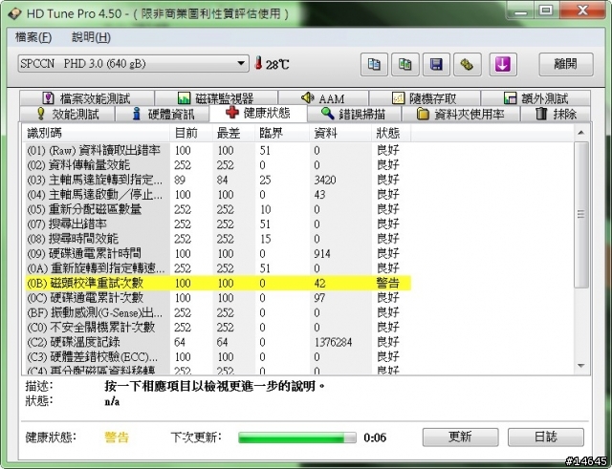Select the (0C) 硬碟通電累計次數 row

pos(218,298)
